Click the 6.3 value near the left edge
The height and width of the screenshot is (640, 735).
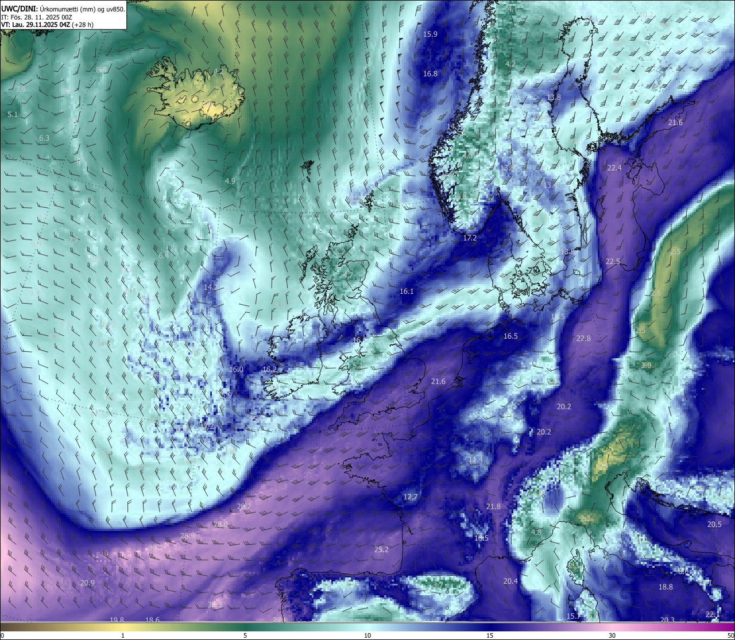click(x=44, y=138)
